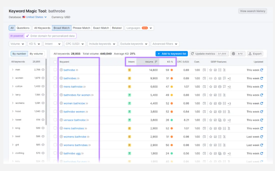Select Phrase Match tab
Screen dimensions: 275x171
[x=81, y=28]
